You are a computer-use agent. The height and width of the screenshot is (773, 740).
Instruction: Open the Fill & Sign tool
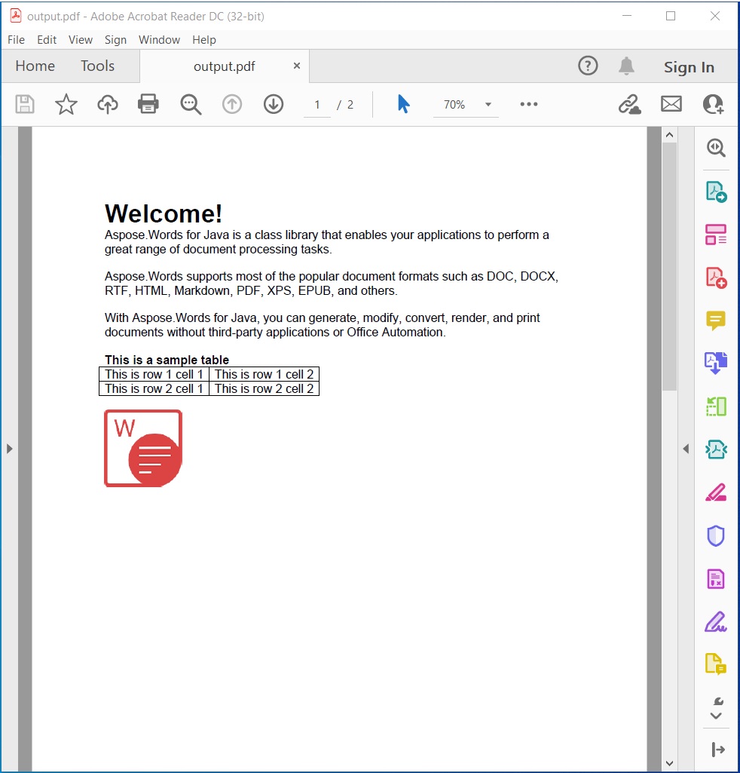point(715,621)
